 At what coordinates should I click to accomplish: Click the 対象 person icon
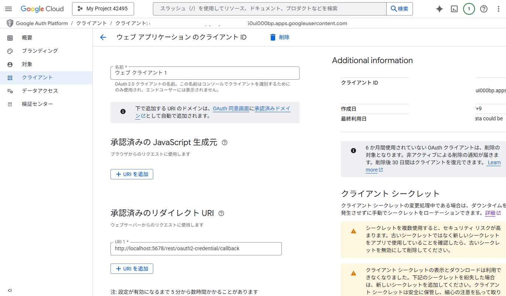[10, 65]
